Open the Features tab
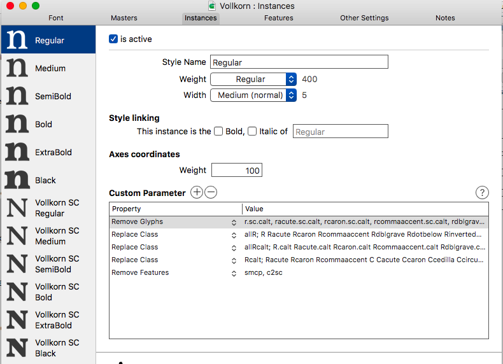 coord(278,18)
